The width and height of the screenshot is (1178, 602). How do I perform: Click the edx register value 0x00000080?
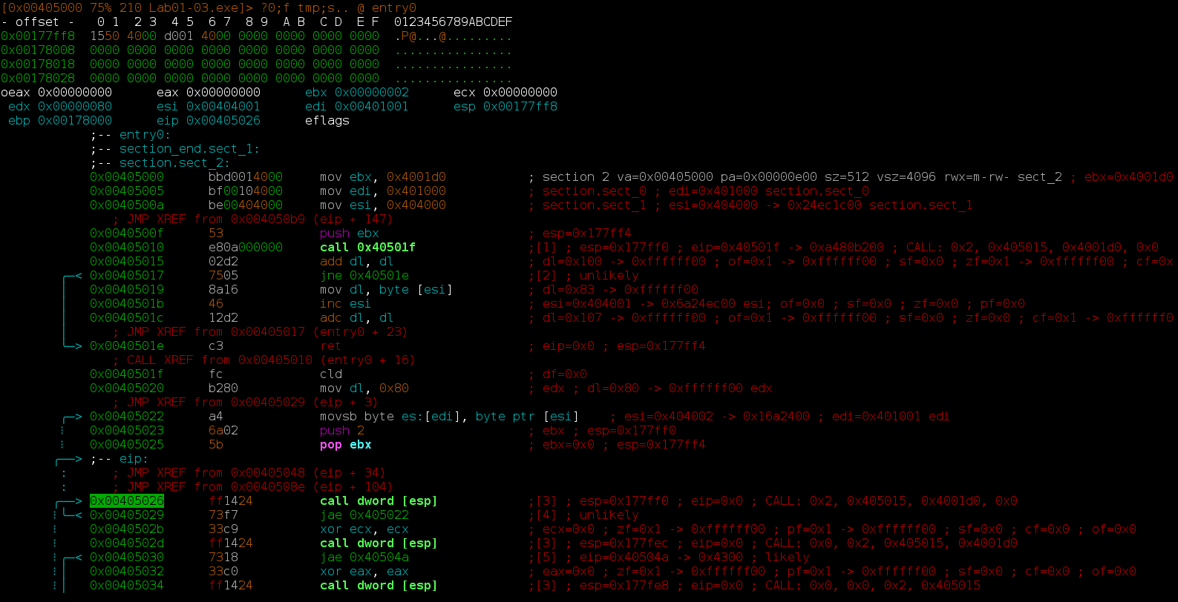[75, 106]
